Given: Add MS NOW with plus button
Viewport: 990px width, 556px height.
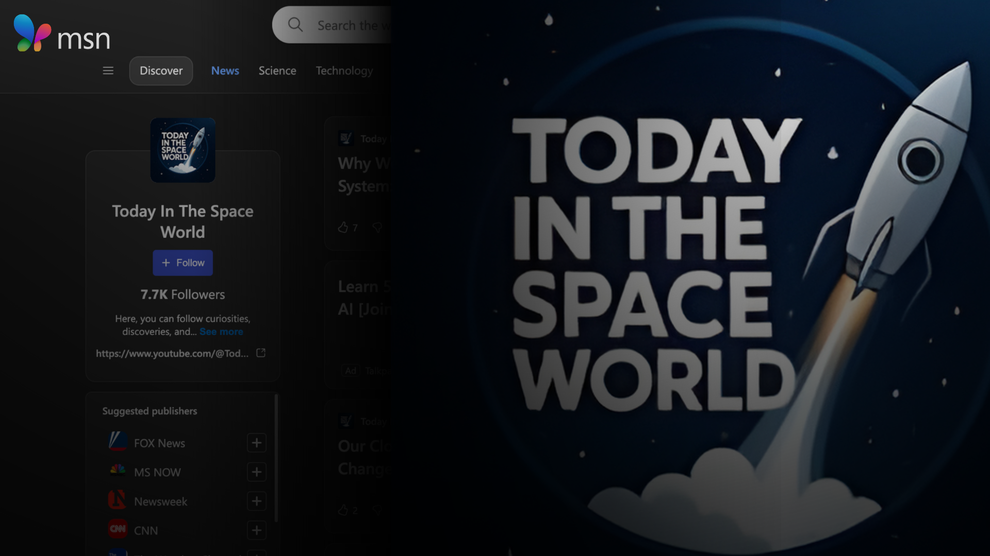Looking at the screenshot, I should pos(256,472).
